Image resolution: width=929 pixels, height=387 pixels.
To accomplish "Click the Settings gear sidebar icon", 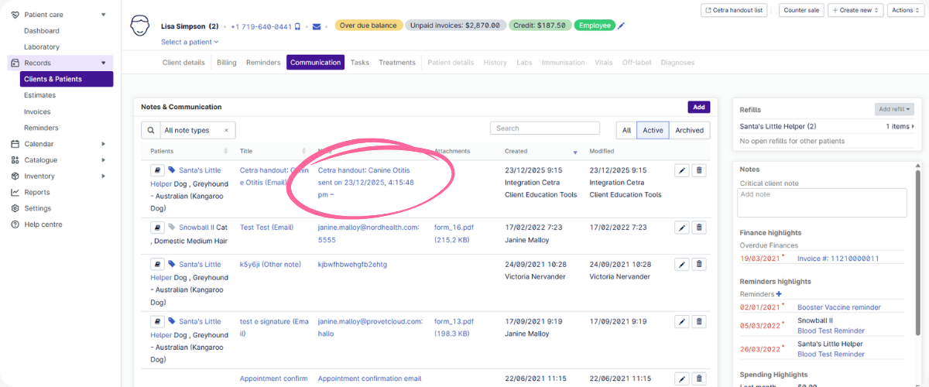I will point(15,208).
